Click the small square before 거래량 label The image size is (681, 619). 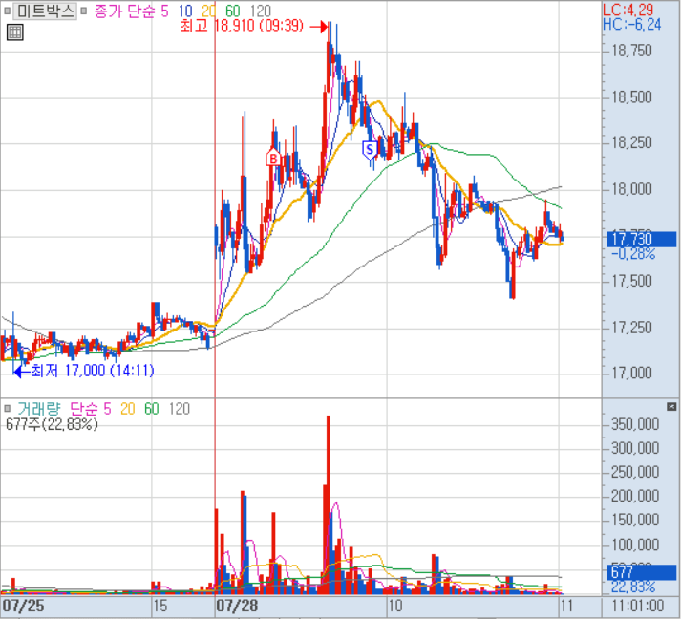tap(7, 409)
